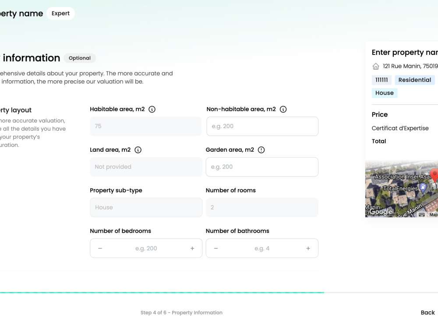Toggle the Map view on the mini map

[x=434, y=214]
